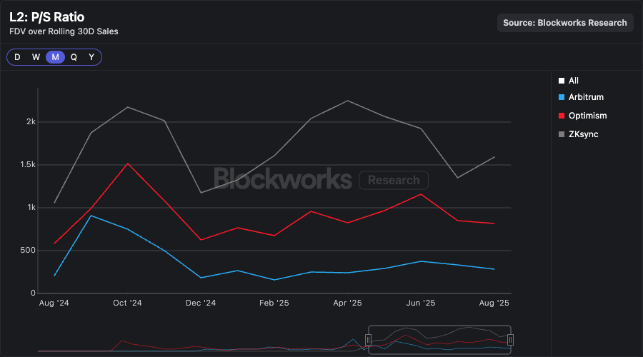Click the Dec '24 x-axis label
Screen dimensions: 643x357
point(201,303)
